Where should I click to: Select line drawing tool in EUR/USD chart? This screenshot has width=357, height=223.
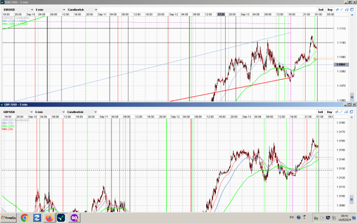(x=342, y=10)
